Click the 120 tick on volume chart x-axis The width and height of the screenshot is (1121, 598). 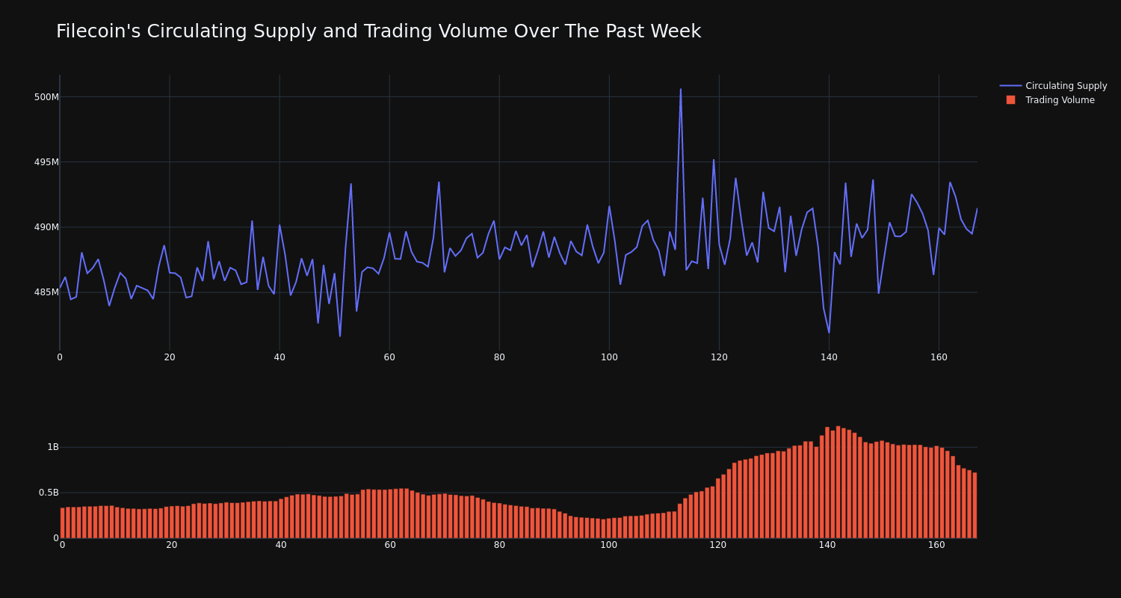point(718,545)
